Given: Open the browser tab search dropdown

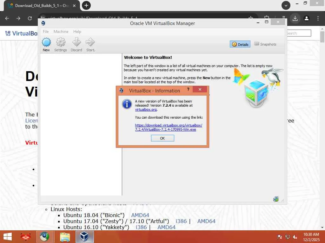Looking at the screenshot, I should click(x=286, y=5).
